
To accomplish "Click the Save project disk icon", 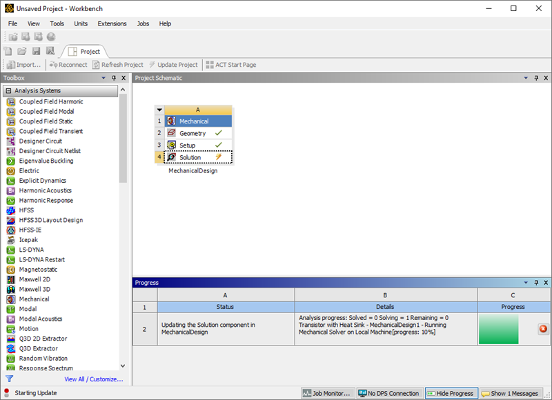I will 36,51.
